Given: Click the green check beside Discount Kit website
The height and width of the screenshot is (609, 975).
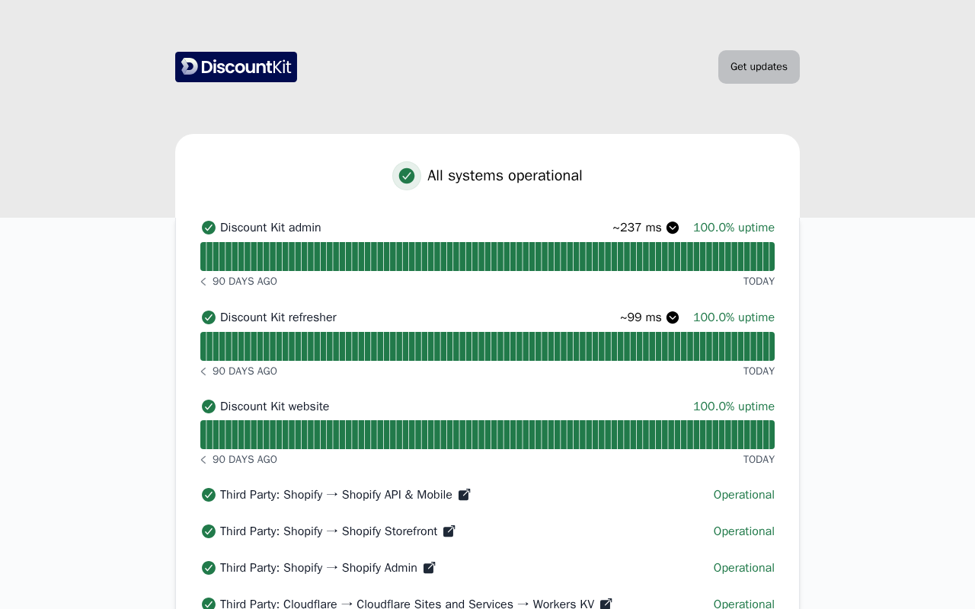Looking at the screenshot, I should (209, 407).
